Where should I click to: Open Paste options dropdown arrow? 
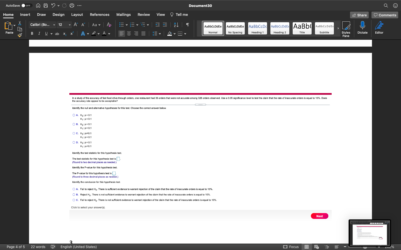(x=14, y=26)
